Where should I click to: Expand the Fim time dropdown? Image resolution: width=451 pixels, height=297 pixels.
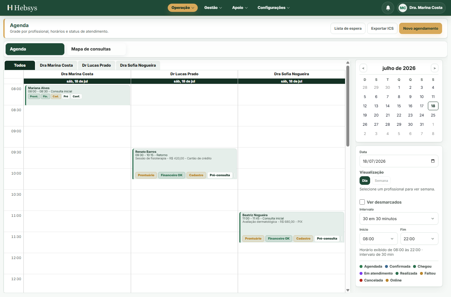coord(419,239)
